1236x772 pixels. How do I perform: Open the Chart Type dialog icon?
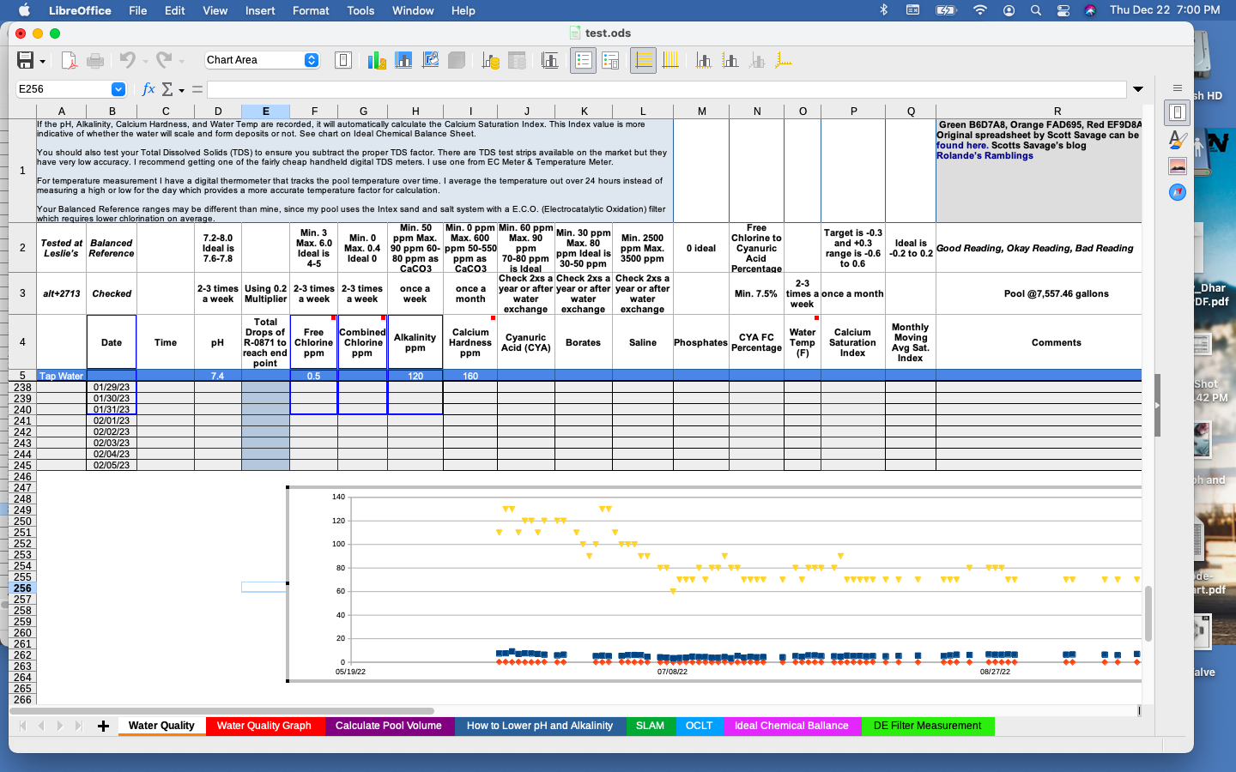(x=376, y=60)
